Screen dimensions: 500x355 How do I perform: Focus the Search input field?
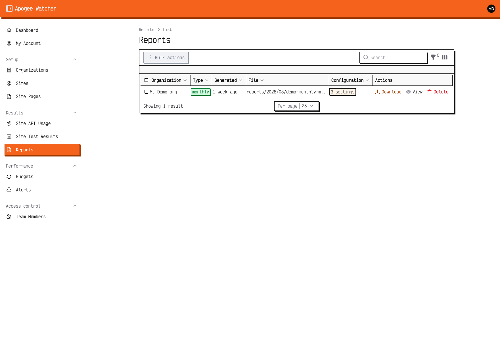(x=393, y=57)
